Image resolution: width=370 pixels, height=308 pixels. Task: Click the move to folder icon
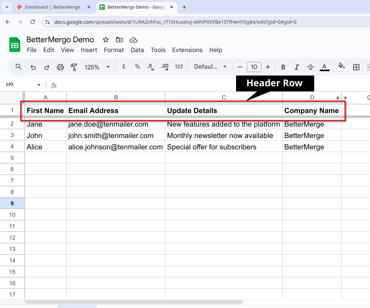[x=119, y=40]
